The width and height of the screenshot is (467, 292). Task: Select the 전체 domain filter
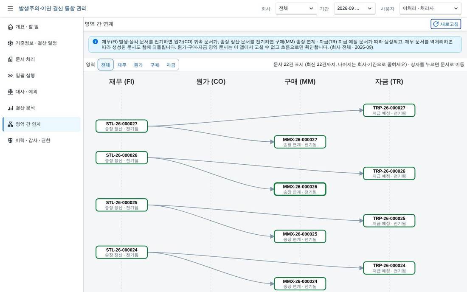(x=105, y=65)
